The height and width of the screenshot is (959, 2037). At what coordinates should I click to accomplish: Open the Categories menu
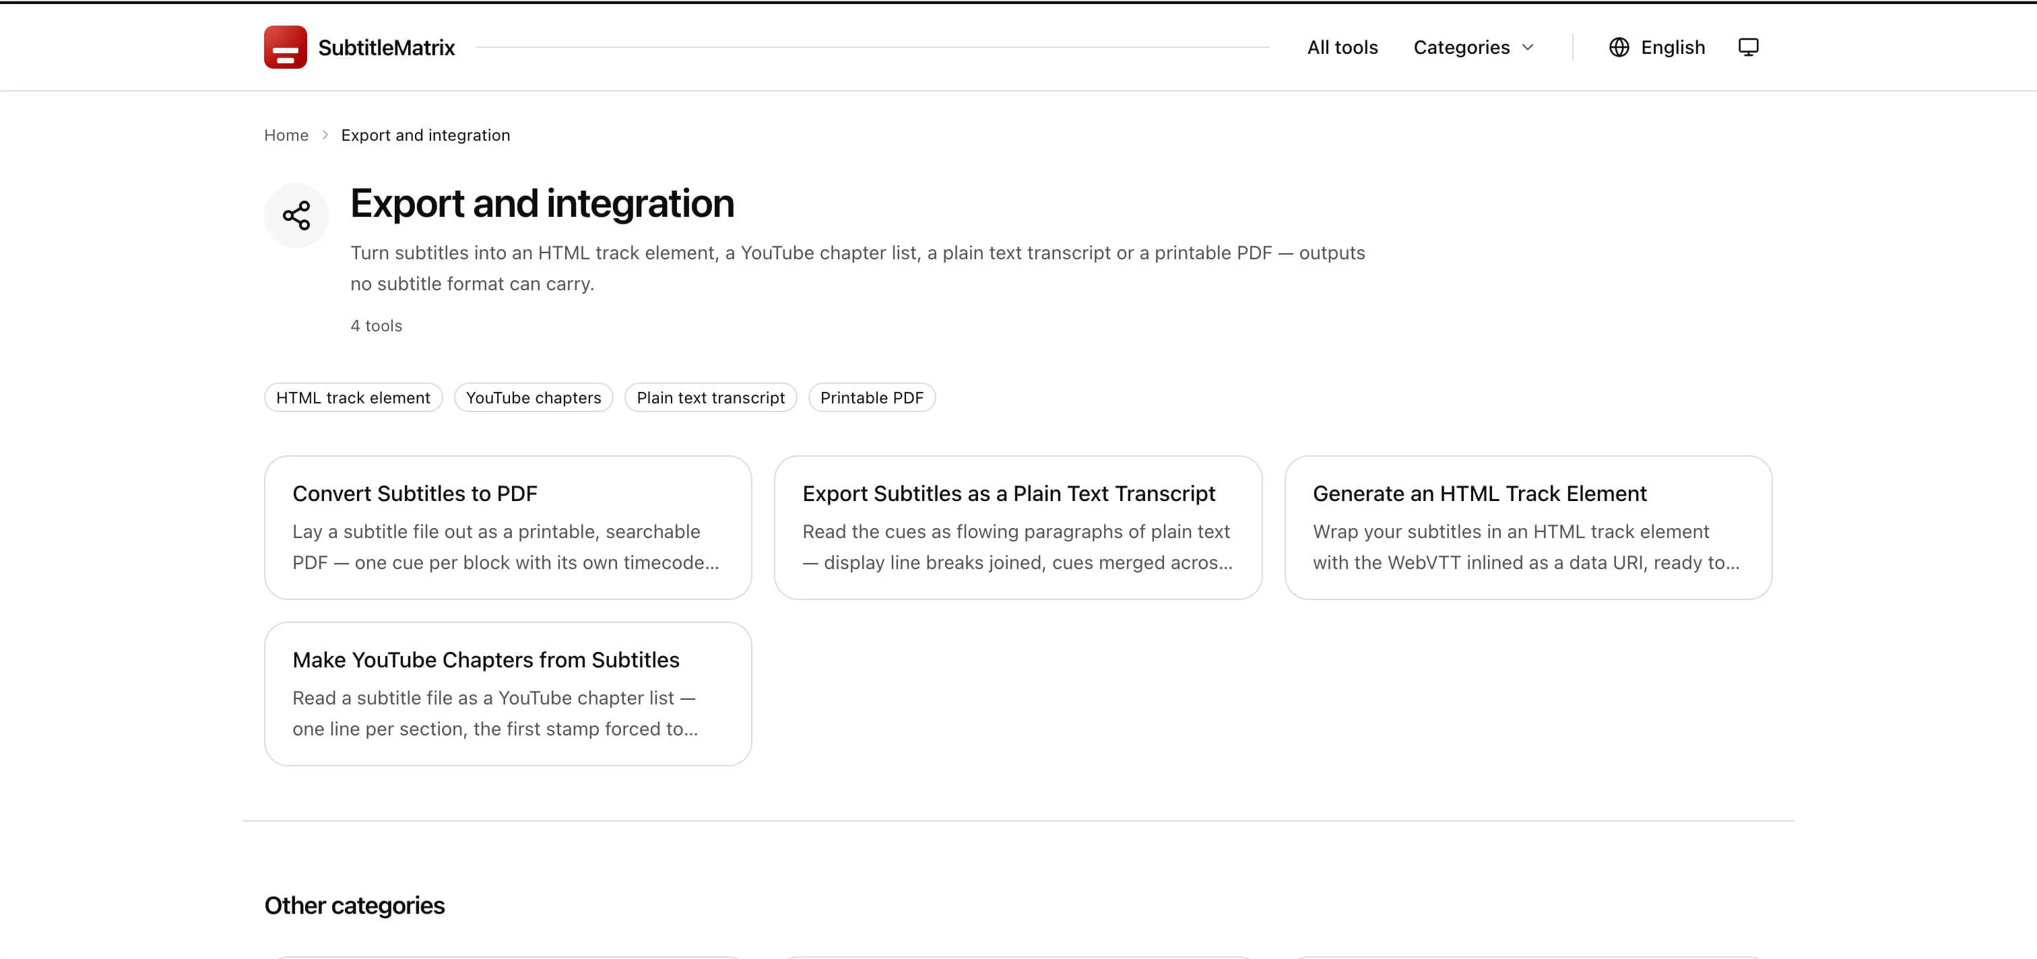click(x=1474, y=47)
